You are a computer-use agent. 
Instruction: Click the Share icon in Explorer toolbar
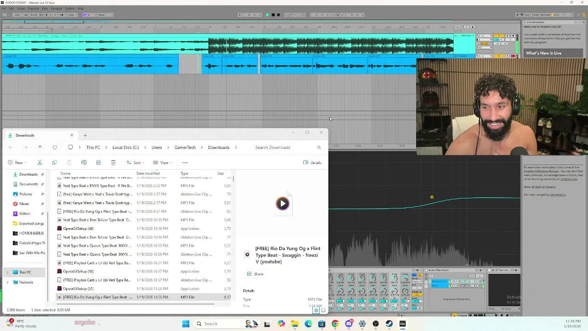coord(98,162)
